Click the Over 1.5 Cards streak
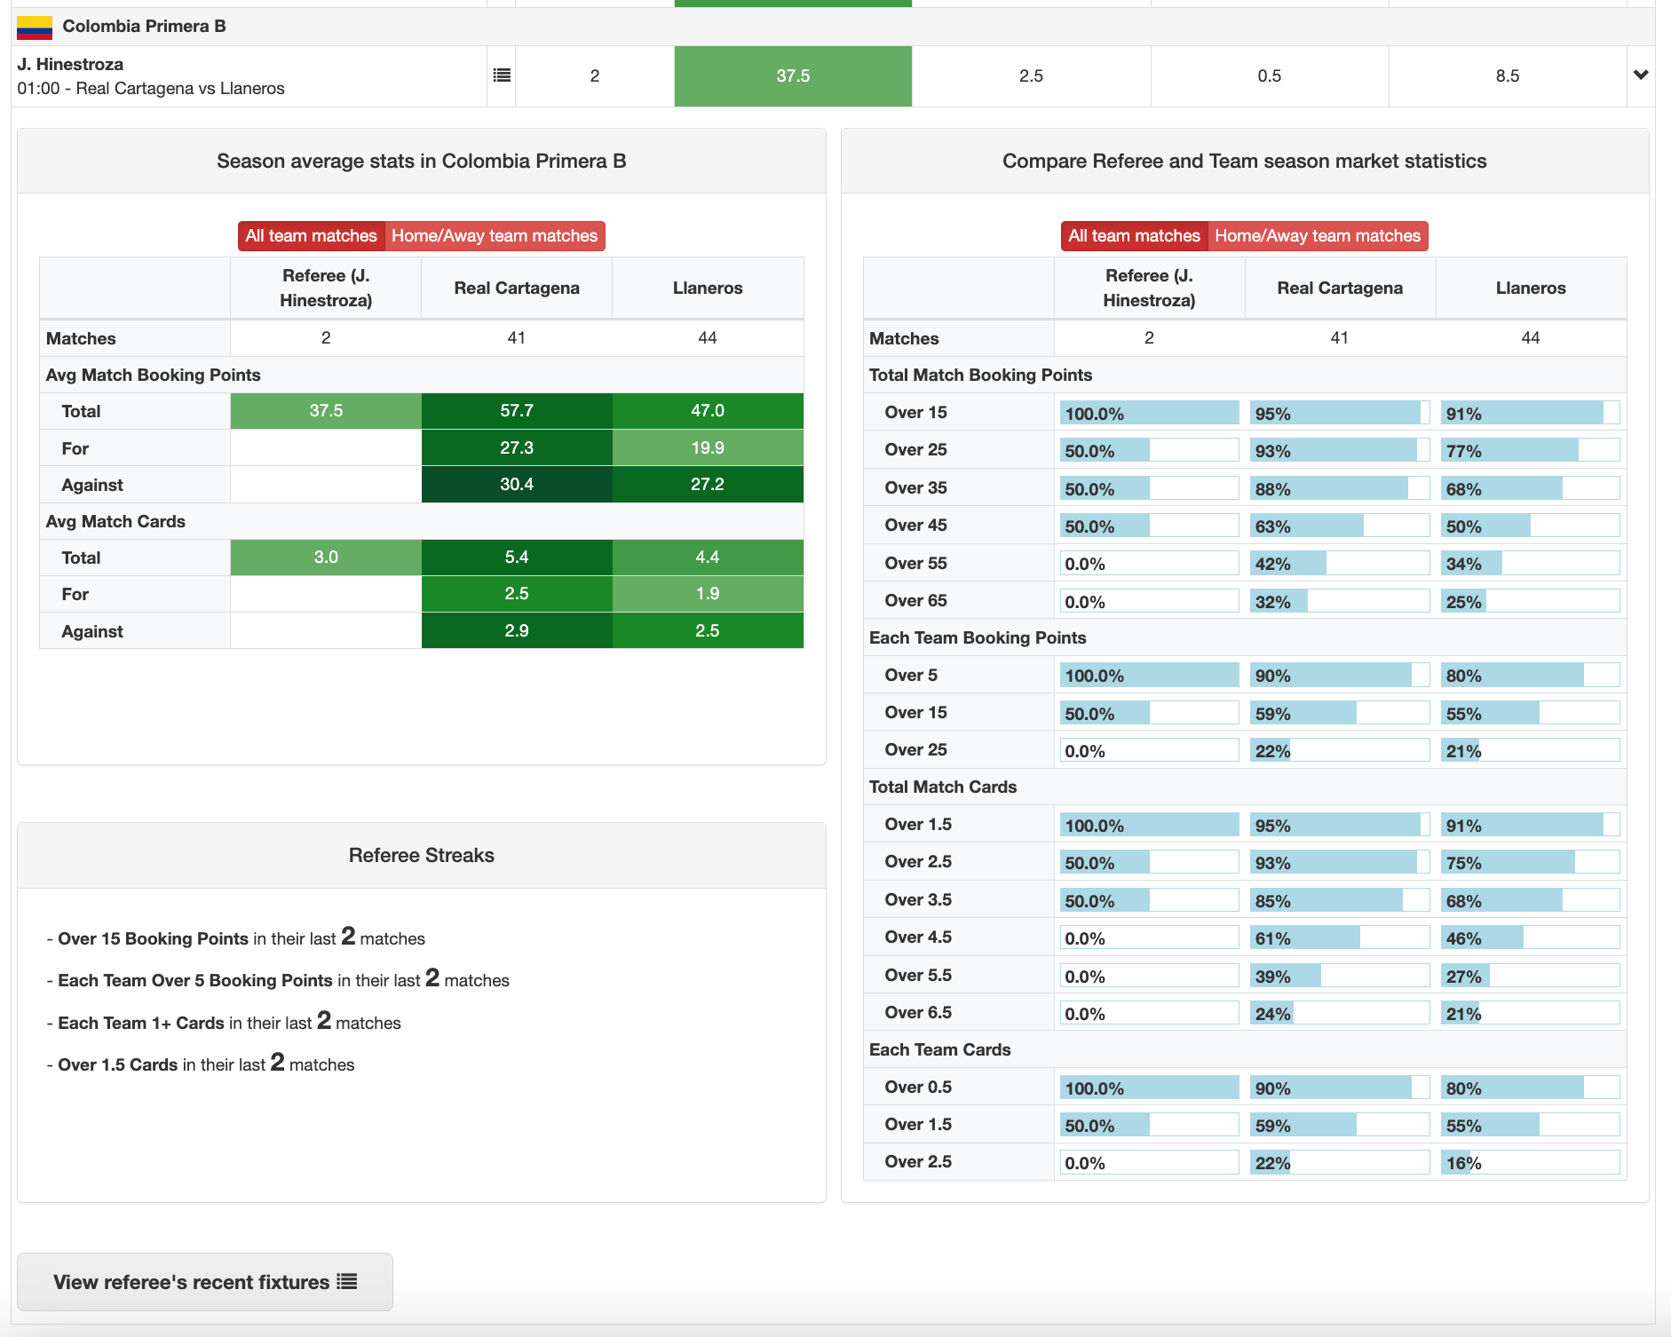The image size is (1671, 1337). [x=201, y=1064]
